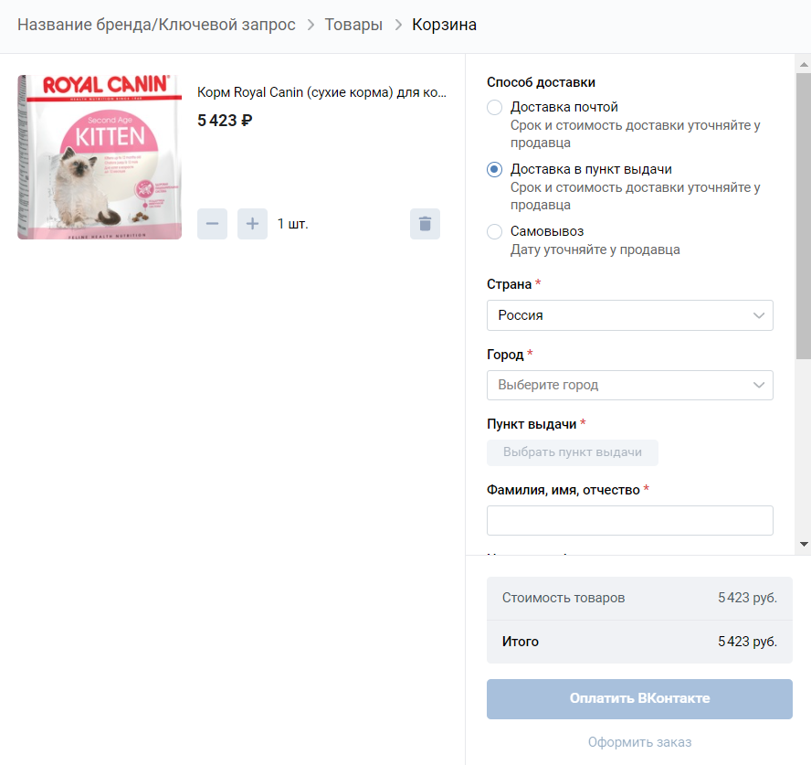Decrease quantity with the minus button
The height and width of the screenshot is (765, 811).
pos(212,224)
